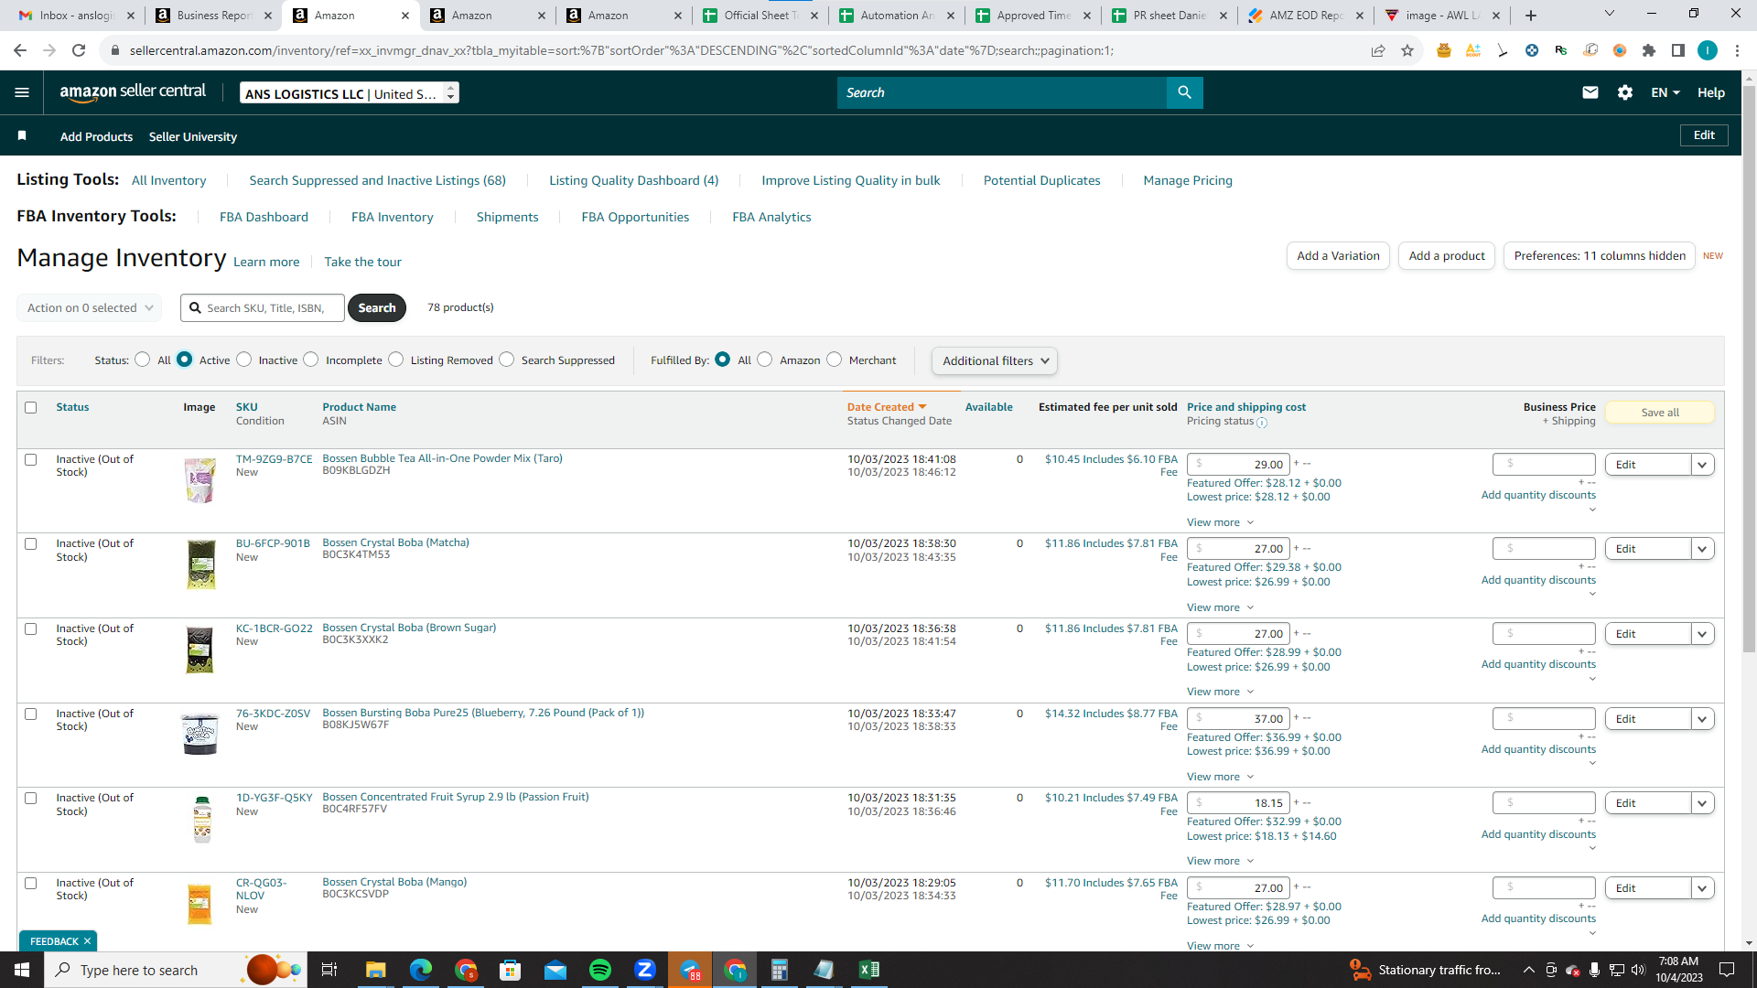The image size is (1757, 988).
Task: Expand View more for Blueberry Bursting Boba row
Action: pos(1221,778)
